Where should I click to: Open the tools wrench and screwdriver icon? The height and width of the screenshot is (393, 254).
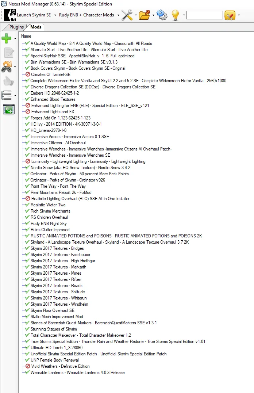[127, 15]
